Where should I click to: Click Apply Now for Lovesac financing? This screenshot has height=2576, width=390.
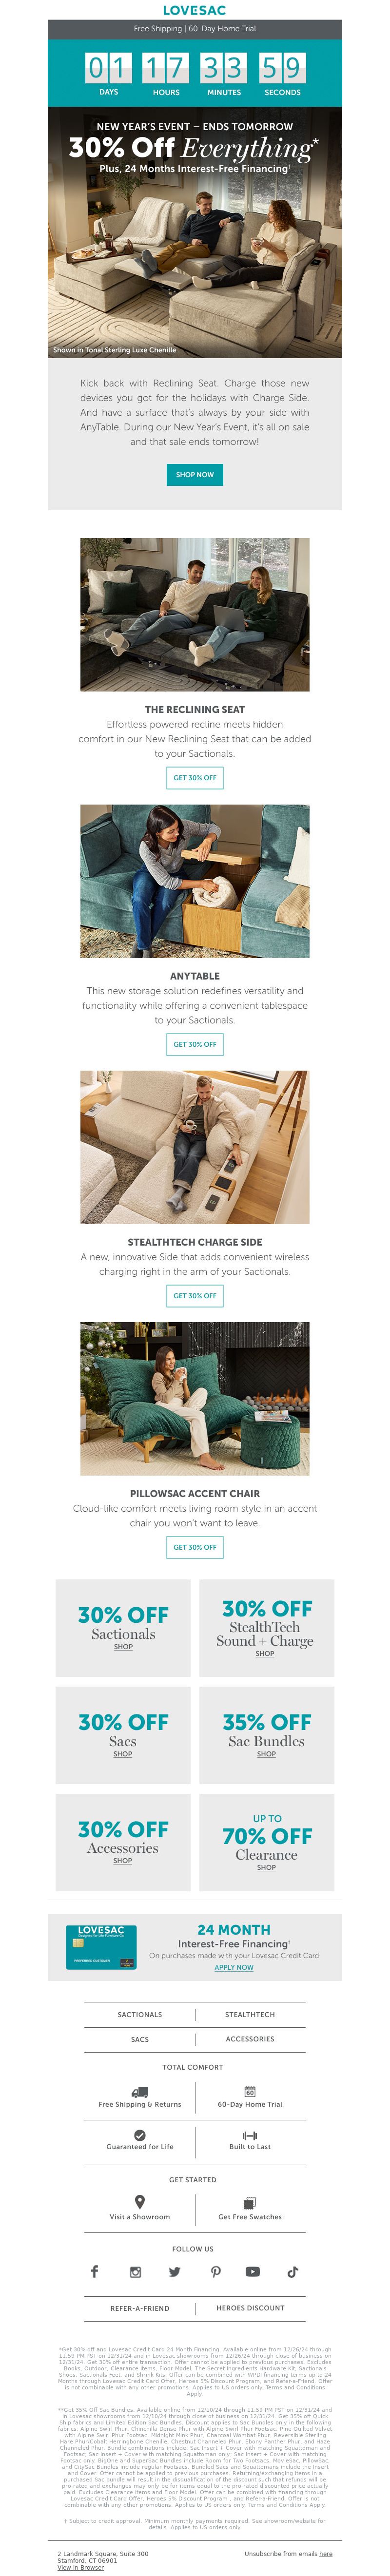234,1966
